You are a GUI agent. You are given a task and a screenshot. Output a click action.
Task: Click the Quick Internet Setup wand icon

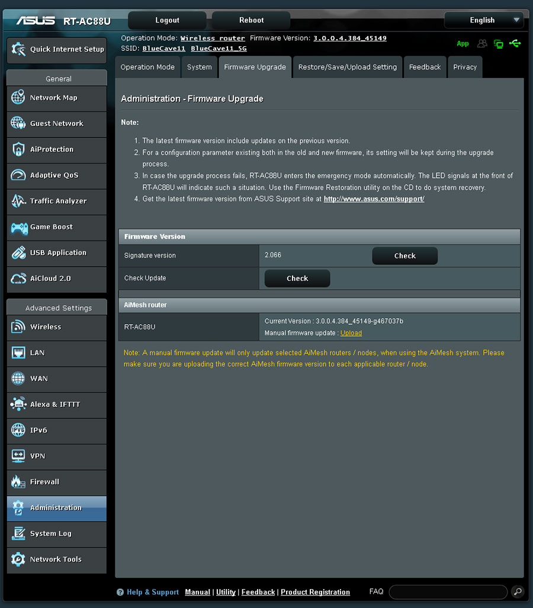[18, 49]
